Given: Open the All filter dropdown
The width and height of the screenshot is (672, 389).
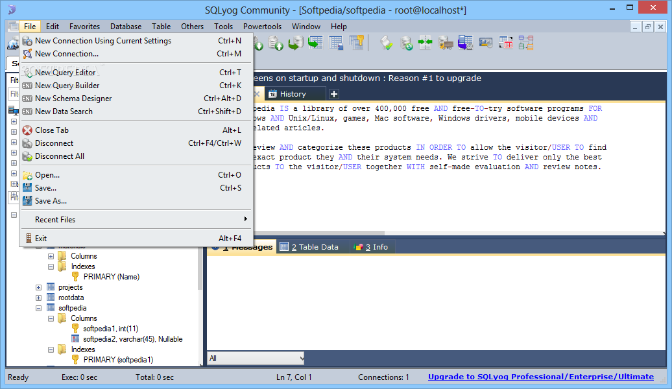Looking at the screenshot, I should pyautogui.click(x=256, y=358).
